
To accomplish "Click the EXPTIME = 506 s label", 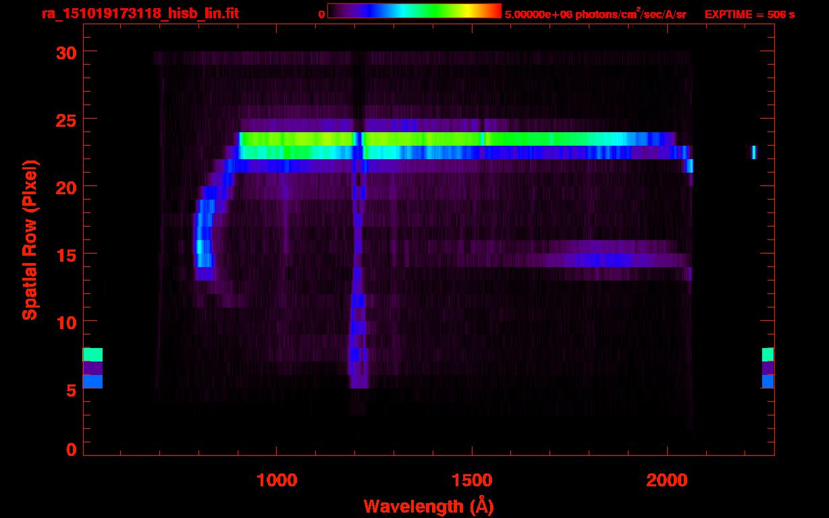I will (x=749, y=14).
